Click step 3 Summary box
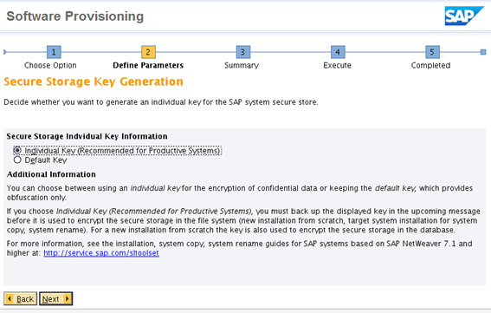This screenshot has height=313, width=491. coord(243,52)
